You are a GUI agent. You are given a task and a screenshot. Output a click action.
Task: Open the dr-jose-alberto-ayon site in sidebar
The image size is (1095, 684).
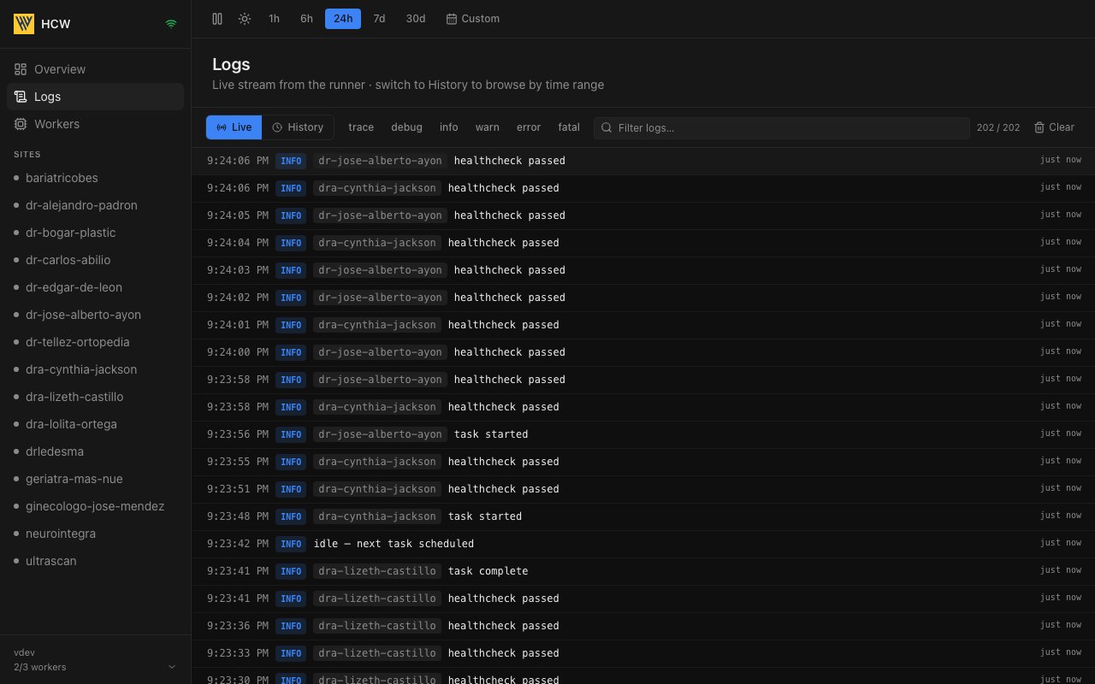pyautogui.click(x=95, y=315)
